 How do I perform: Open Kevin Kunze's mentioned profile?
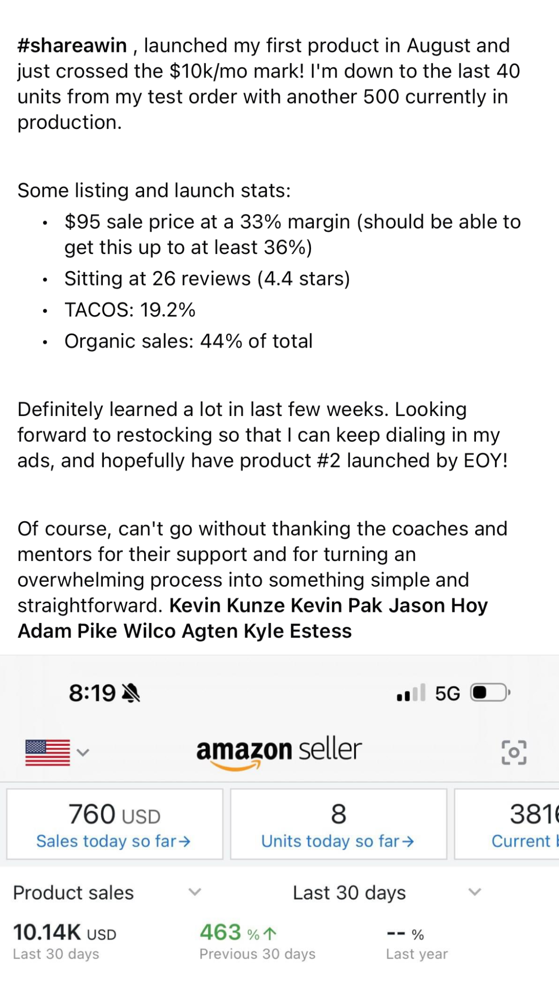pos(227,606)
